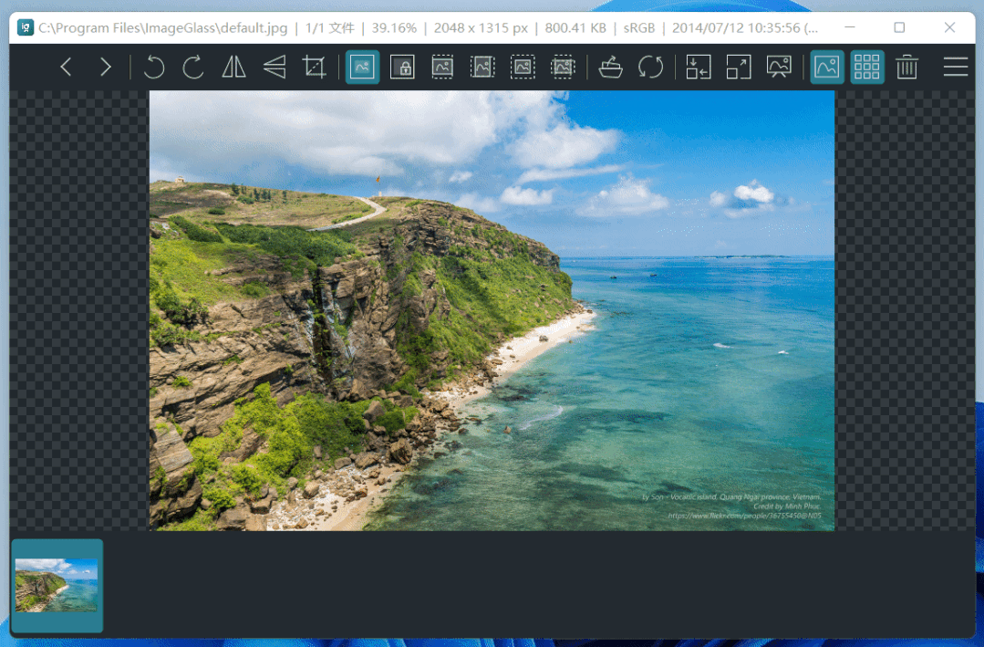Refresh the current image
984x647 pixels.
click(x=650, y=67)
